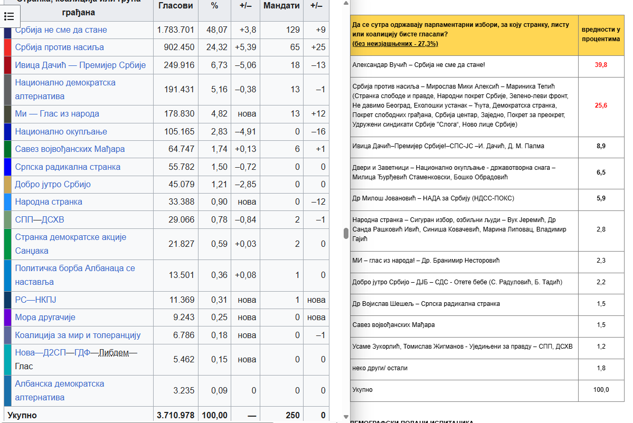633x423 pixels.
Task: Click the underlined '(без неизјашњених - 27,3%)' text
Action: [395, 44]
